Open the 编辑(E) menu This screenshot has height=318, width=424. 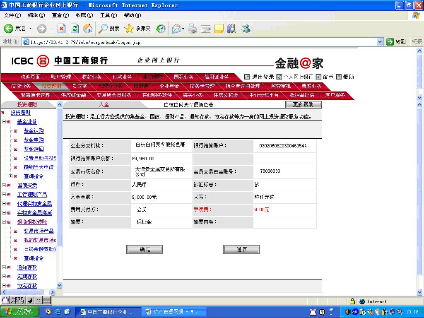pyautogui.click(x=36, y=15)
